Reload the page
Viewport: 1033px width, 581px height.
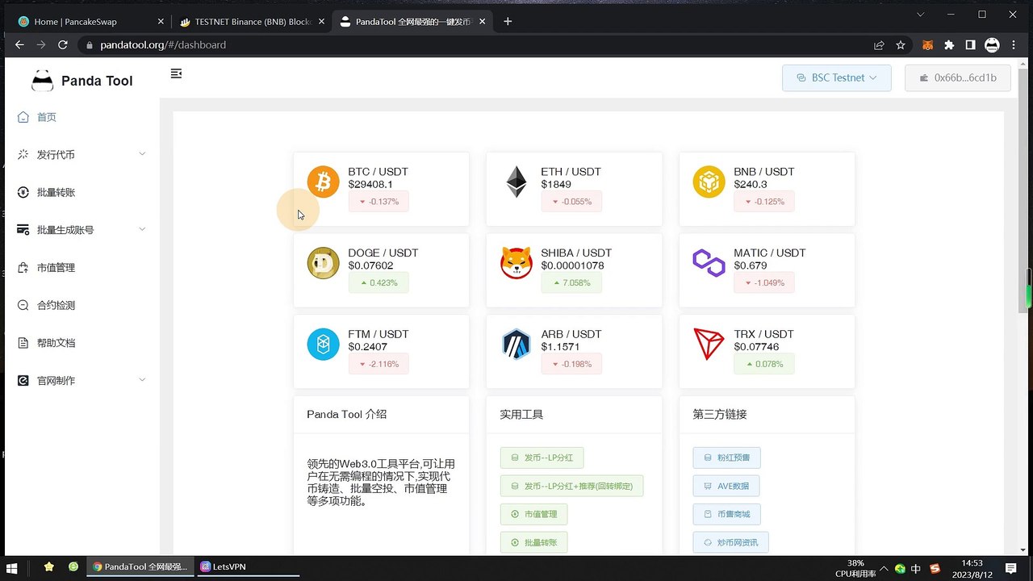pyautogui.click(x=62, y=45)
